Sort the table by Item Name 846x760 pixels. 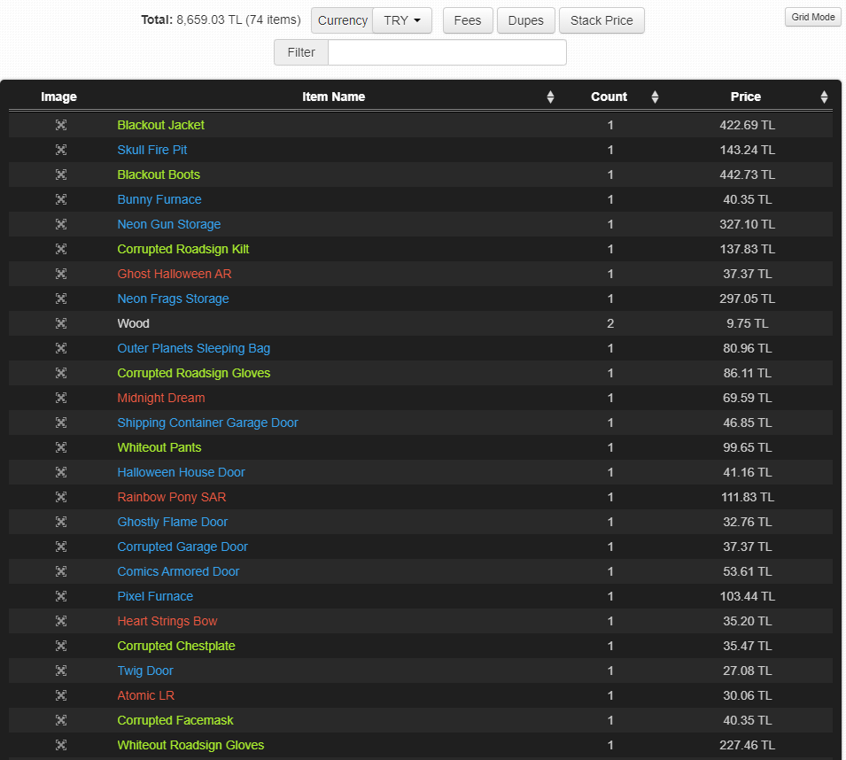[x=550, y=97]
